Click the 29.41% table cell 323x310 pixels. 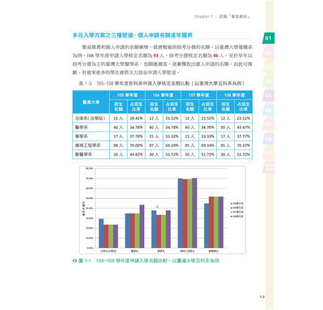pyautogui.click(x=136, y=118)
